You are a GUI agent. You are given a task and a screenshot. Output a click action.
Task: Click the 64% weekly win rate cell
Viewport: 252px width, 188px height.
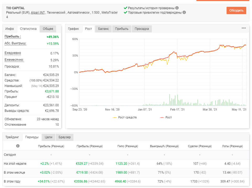point(160,164)
